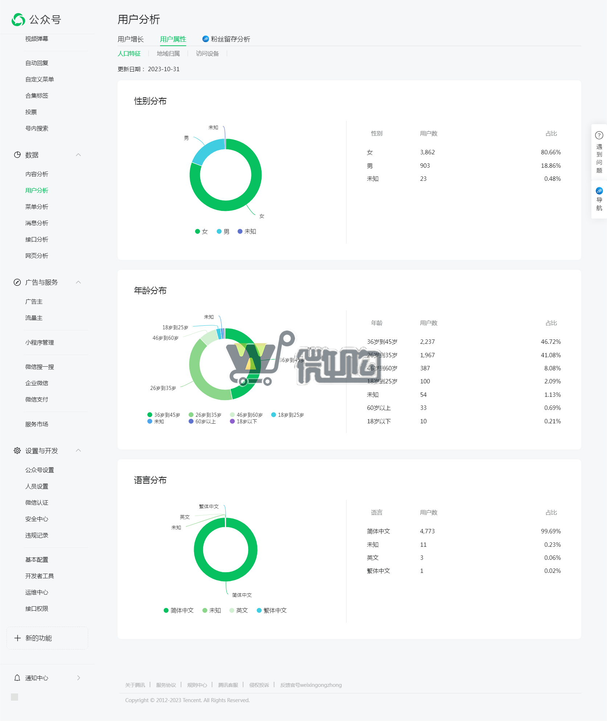Switch to the 用户增长 tab

131,39
